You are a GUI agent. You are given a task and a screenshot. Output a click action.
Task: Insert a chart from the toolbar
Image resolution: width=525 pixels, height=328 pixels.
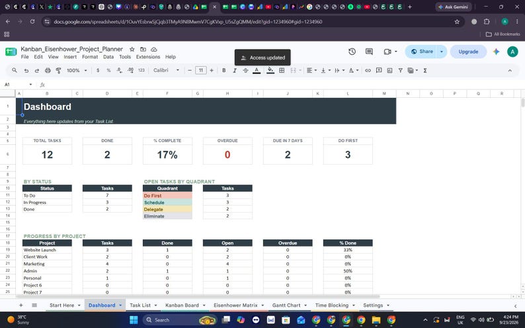[389, 70]
